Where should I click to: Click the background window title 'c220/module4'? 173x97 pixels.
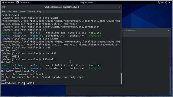click(129, 30)
